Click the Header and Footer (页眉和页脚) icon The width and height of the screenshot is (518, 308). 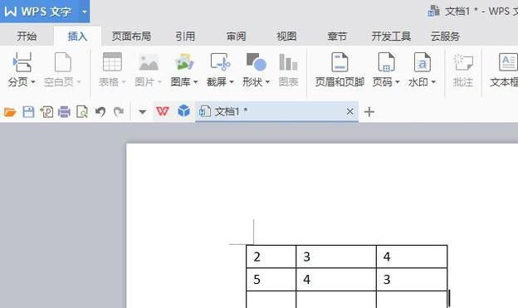tap(340, 62)
